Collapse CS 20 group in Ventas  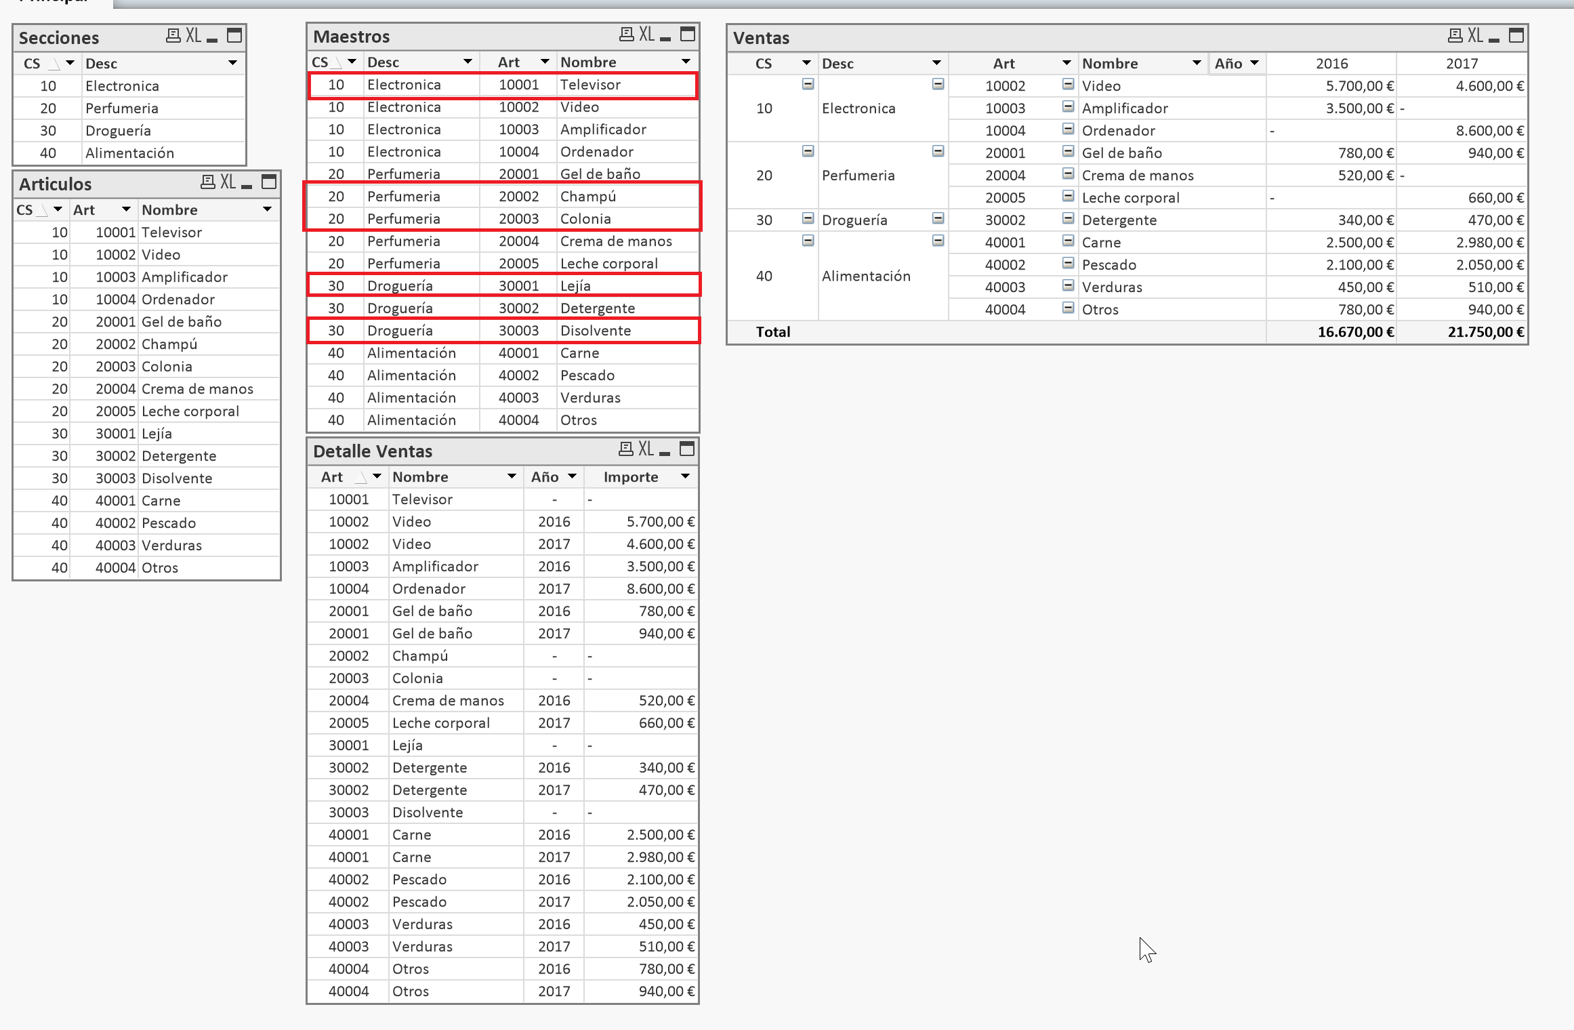808,151
